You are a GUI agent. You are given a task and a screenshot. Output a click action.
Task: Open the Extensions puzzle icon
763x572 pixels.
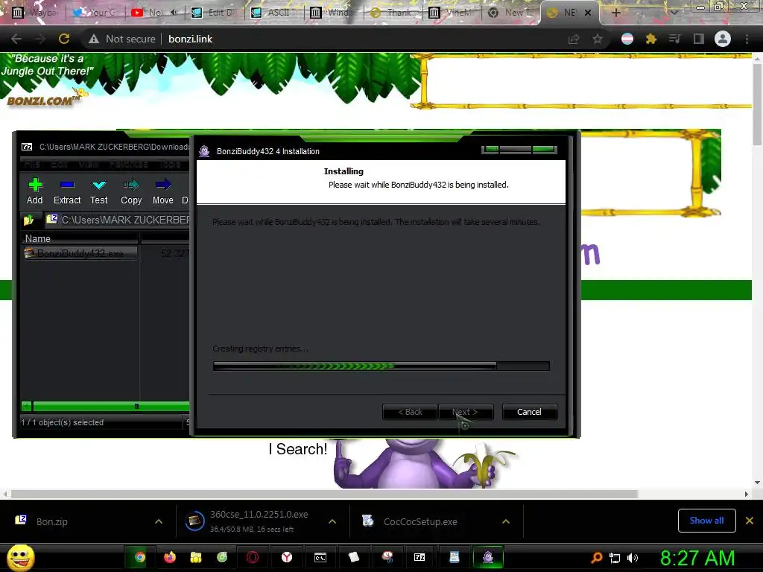click(651, 39)
